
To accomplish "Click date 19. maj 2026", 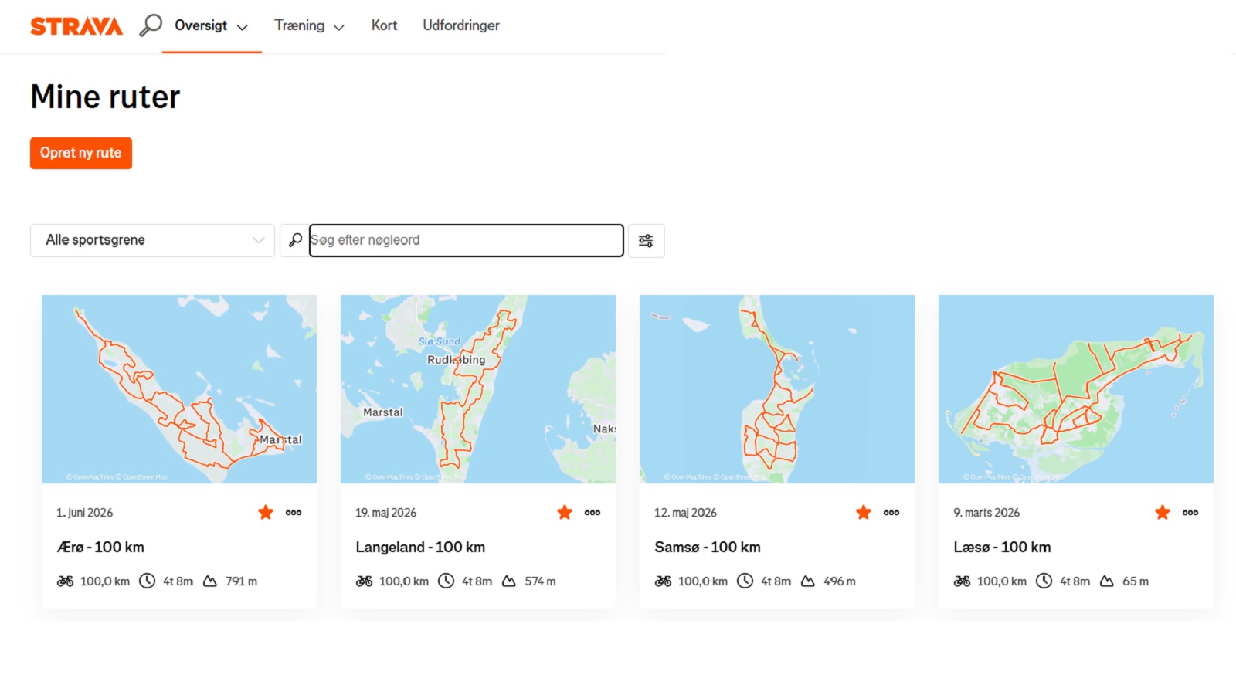I will pyautogui.click(x=385, y=513).
